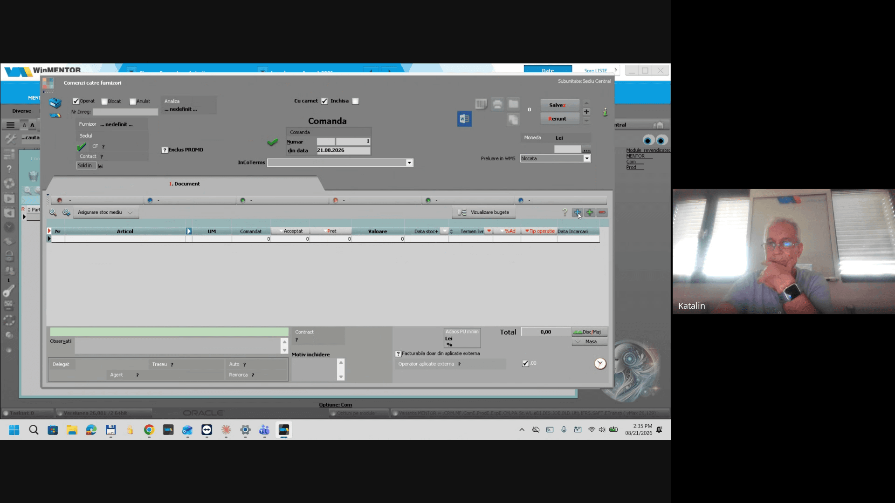Enable the Blocat checkbox

[104, 102]
